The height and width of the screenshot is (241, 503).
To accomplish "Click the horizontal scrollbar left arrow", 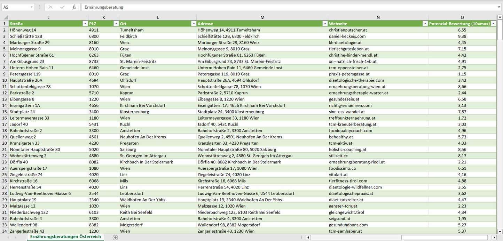I will click(308, 238).
